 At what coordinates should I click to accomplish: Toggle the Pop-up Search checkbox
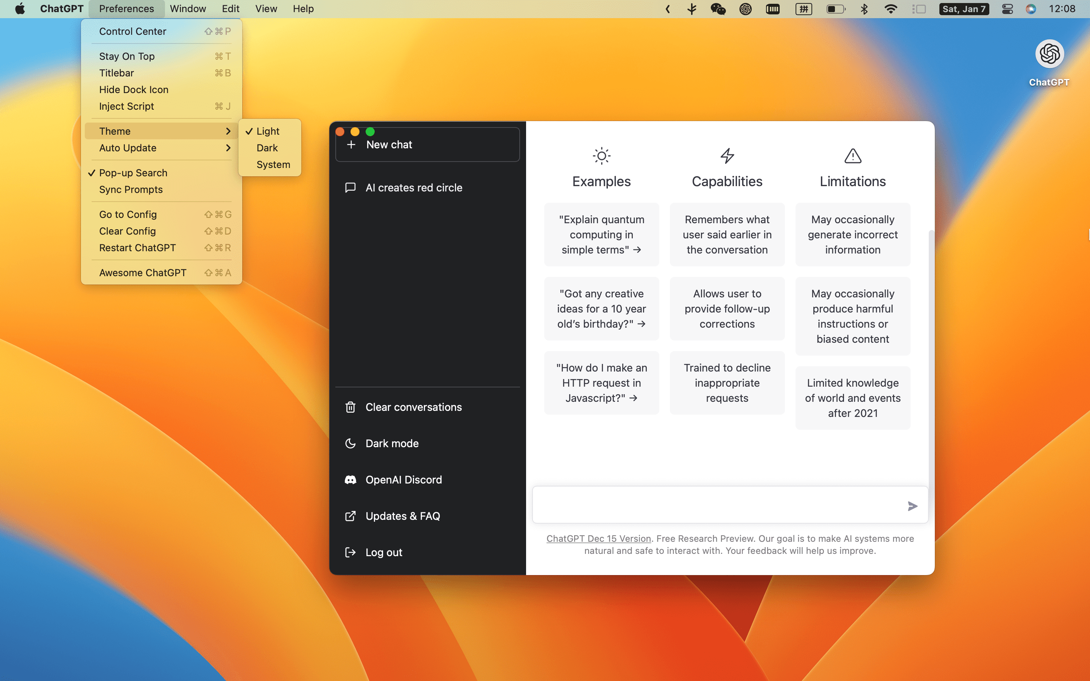(133, 173)
